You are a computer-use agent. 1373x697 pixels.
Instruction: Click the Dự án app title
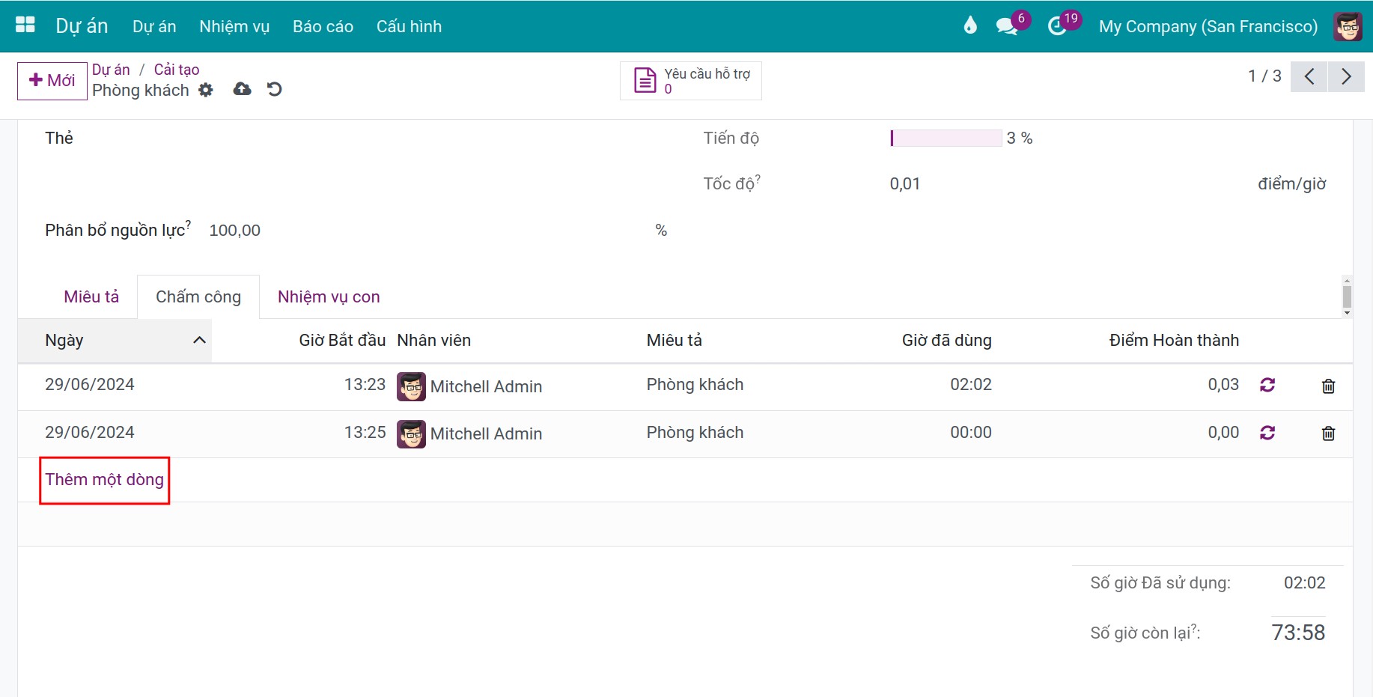pos(82,26)
